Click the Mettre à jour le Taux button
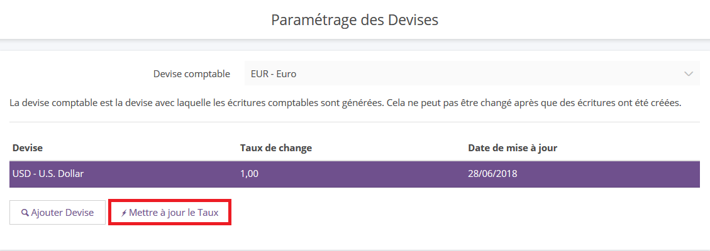The height and width of the screenshot is (251, 710). [x=170, y=213]
